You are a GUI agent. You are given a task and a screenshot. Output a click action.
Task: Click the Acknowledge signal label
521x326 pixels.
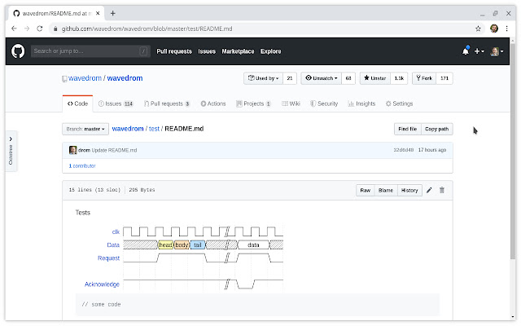click(102, 284)
